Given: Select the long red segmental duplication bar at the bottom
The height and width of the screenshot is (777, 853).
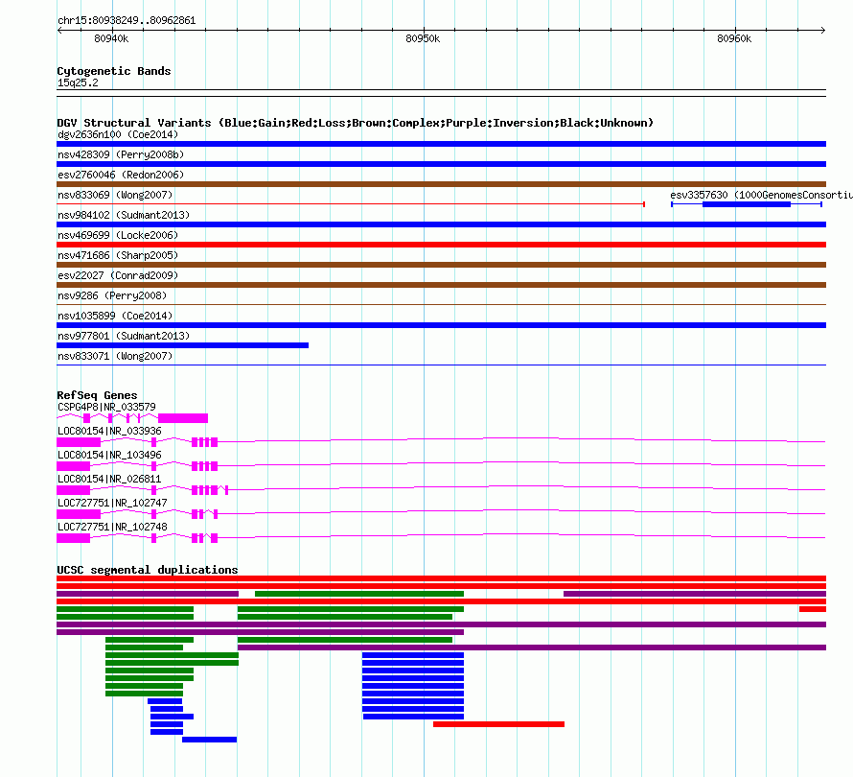Looking at the screenshot, I should click(x=498, y=724).
